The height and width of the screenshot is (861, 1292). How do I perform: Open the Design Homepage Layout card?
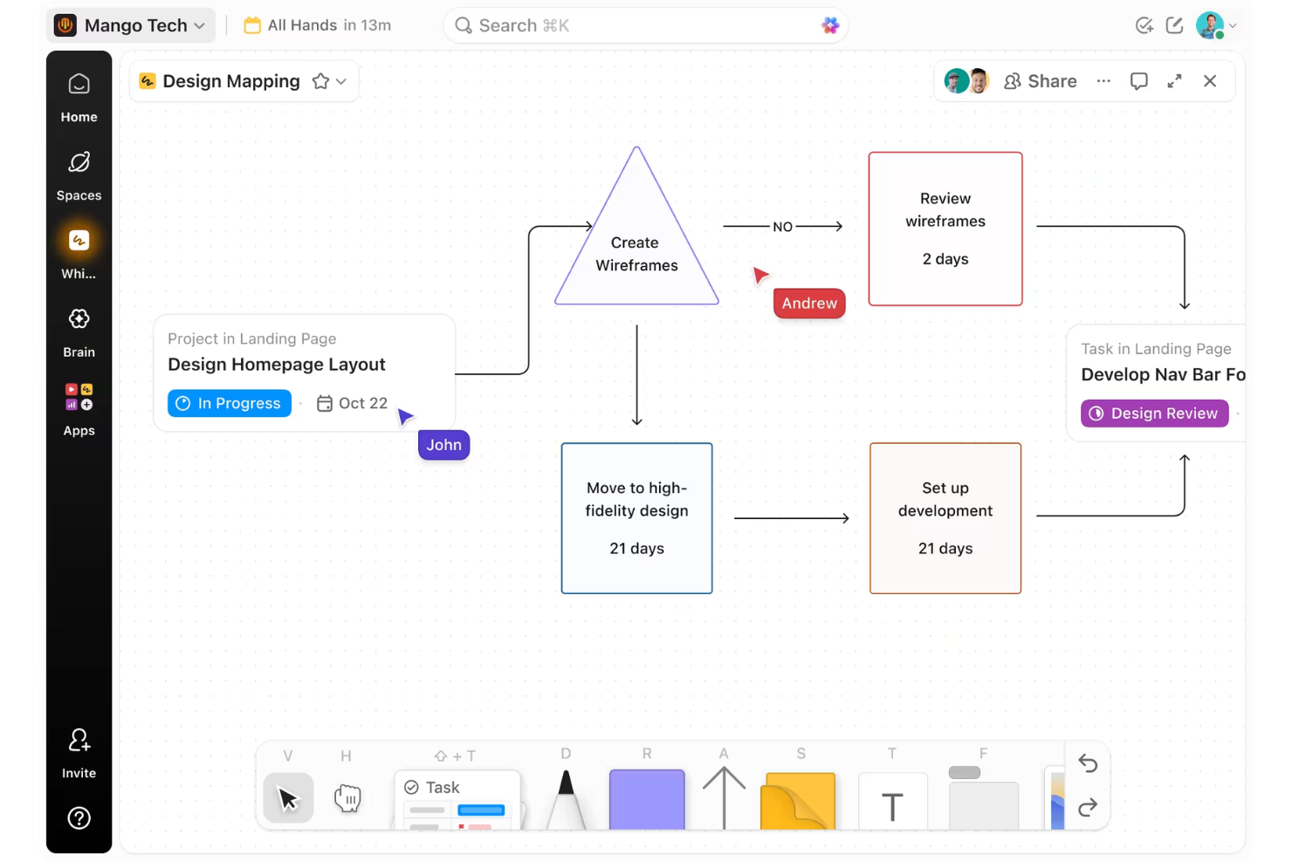tap(304, 373)
